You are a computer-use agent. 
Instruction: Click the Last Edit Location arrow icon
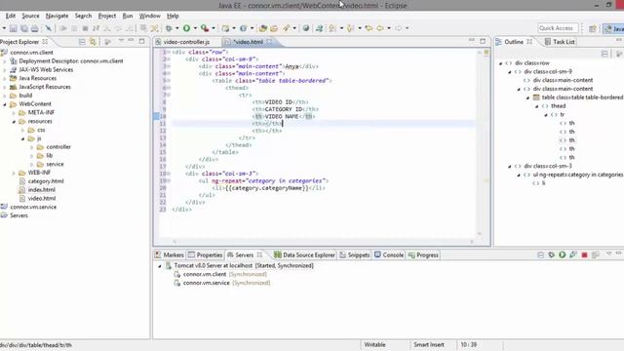369,28
